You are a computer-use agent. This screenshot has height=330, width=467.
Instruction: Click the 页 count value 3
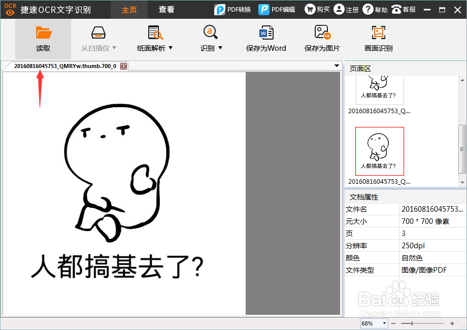(404, 234)
